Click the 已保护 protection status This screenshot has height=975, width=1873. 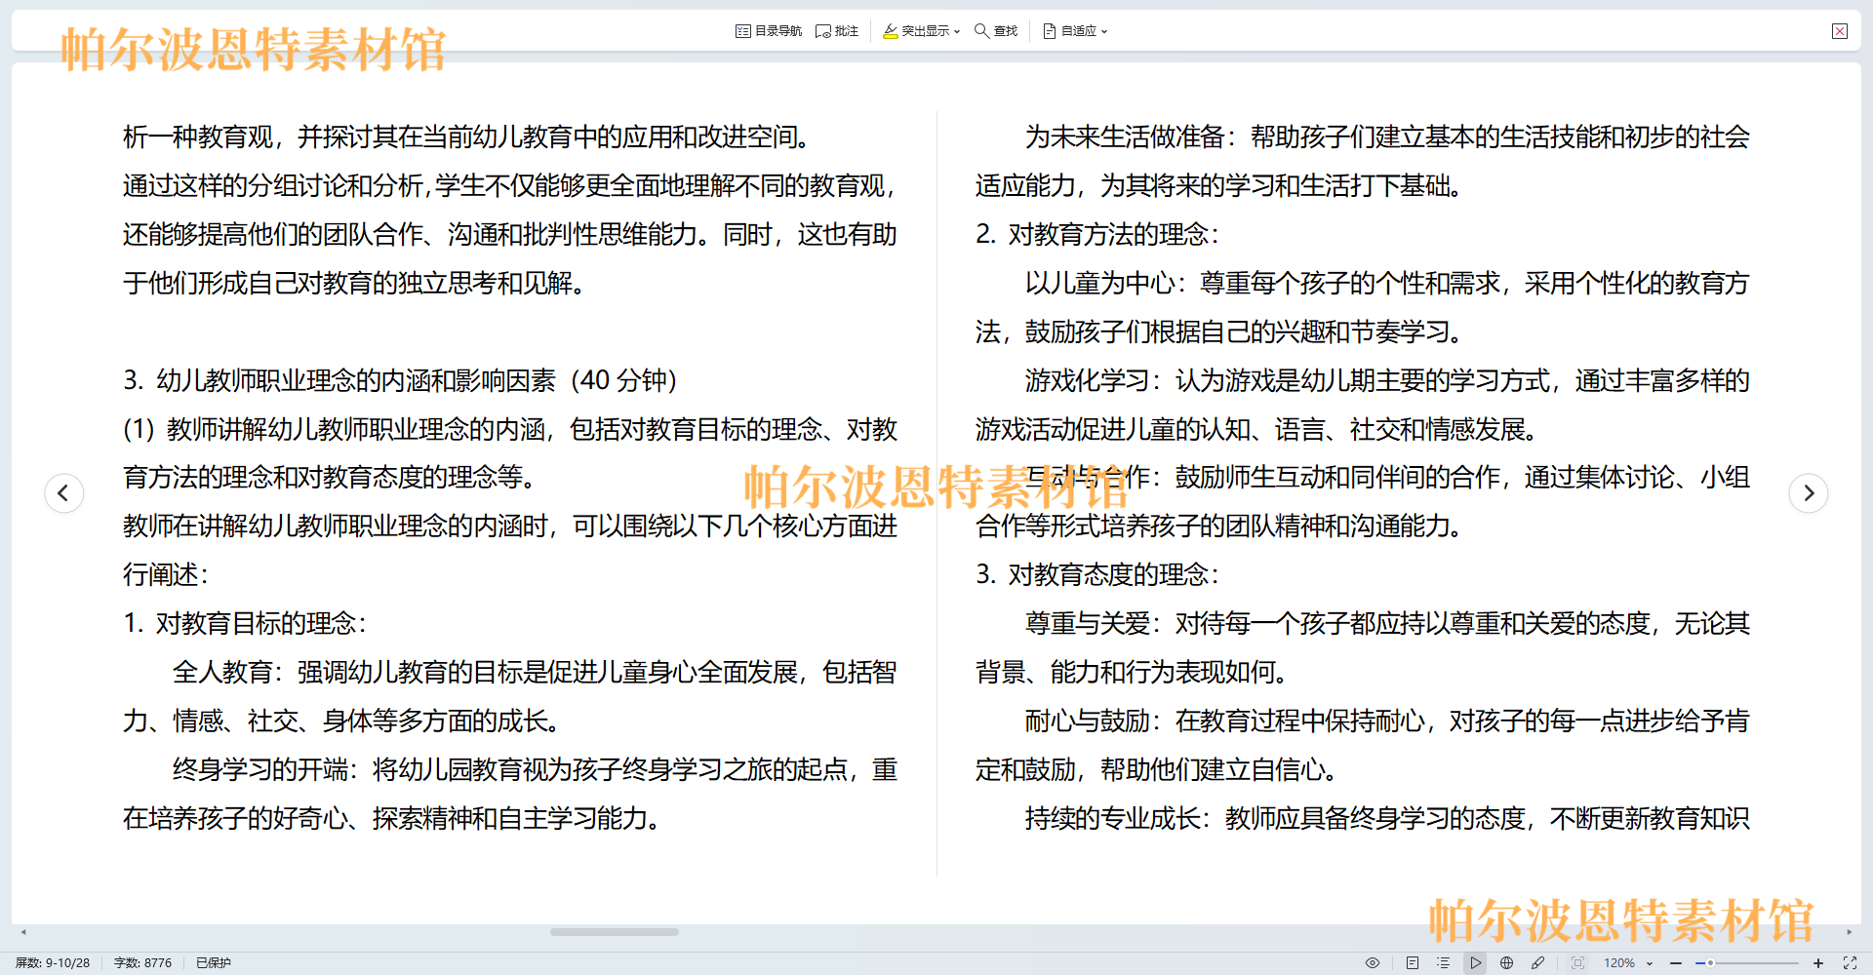point(214,962)
